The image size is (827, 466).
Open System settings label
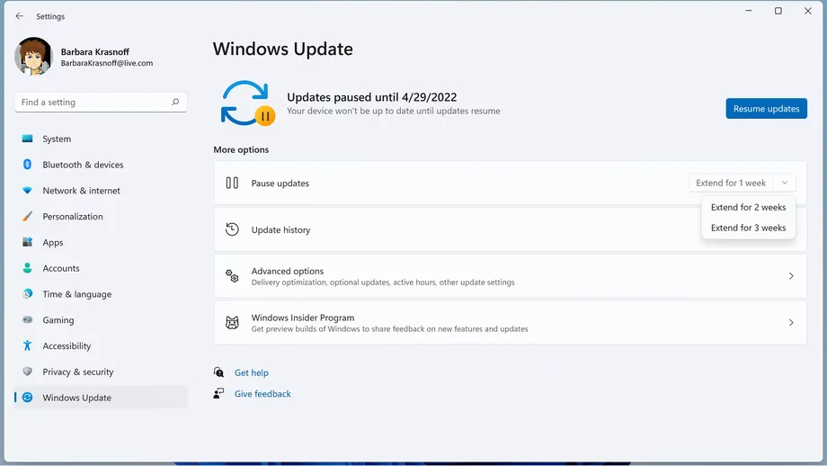pos(57,139)
